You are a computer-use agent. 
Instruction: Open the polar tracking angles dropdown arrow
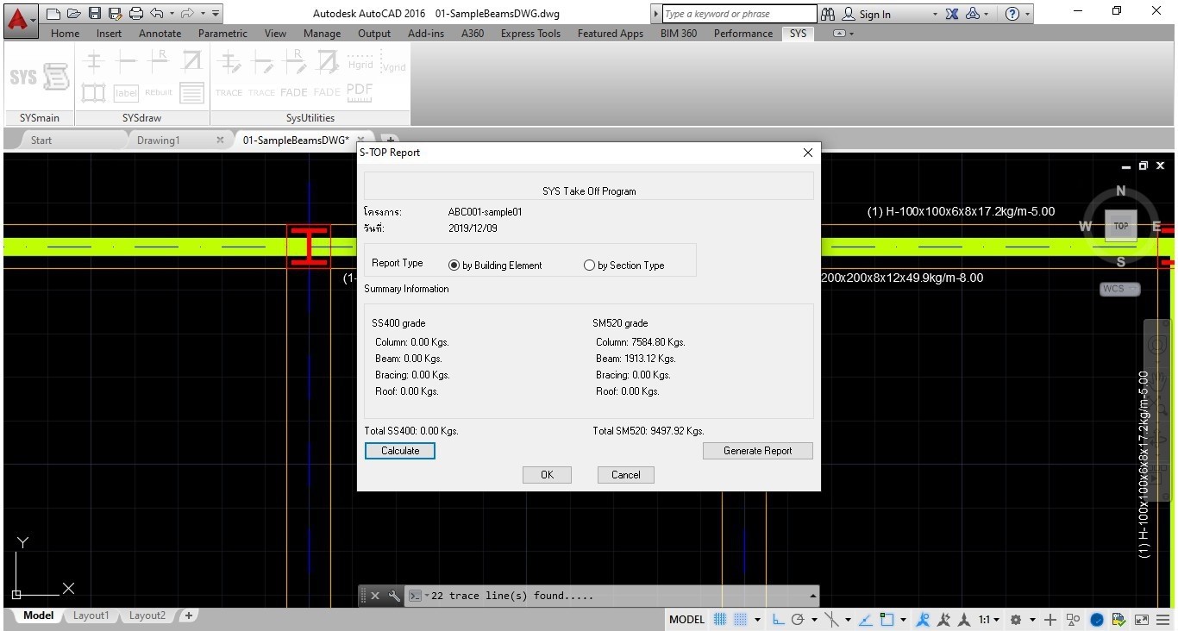click(x=814, y=619)
